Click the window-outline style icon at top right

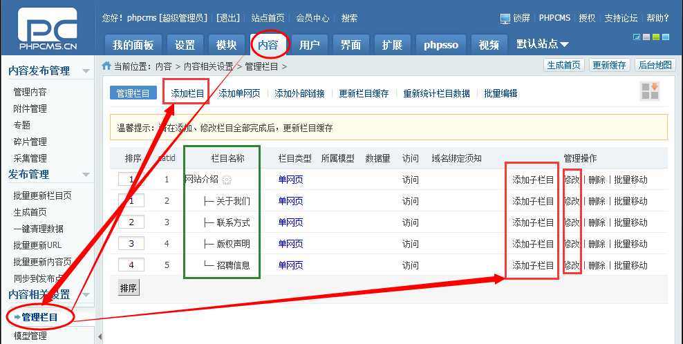(x=637, y=37)
